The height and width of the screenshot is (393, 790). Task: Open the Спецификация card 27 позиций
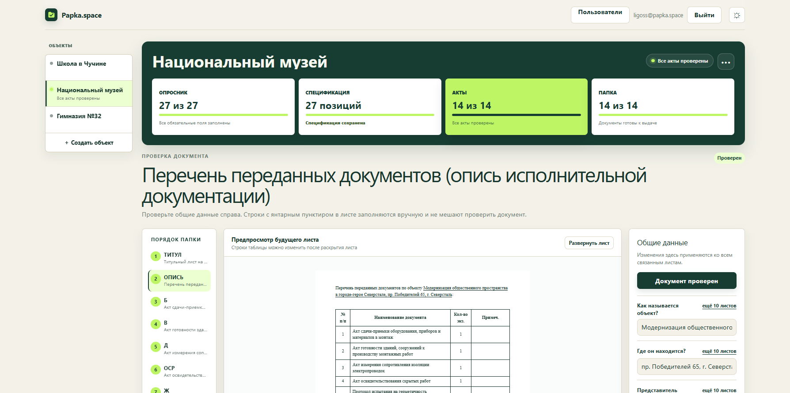[x=370, y=107]
